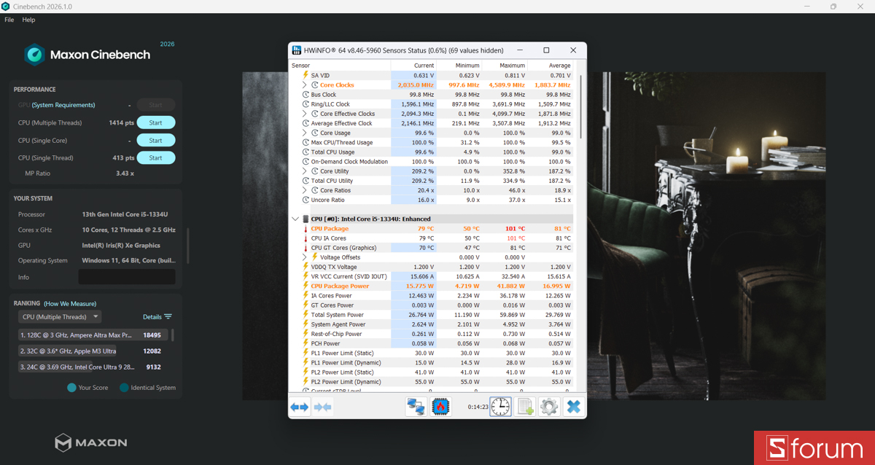
Task: Select the Apple M3 Ultra ranking entry
Action: pyautogui.click(x=92, y=351)
